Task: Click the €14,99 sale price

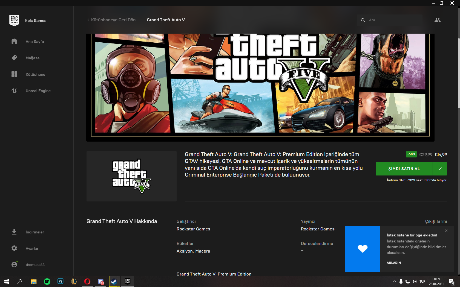Action: tap(441, 155)
